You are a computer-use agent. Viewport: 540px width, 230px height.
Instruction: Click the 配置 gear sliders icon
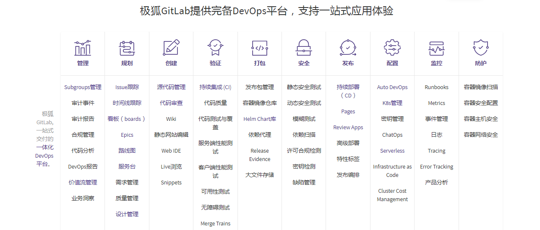click(x=392, y=48)
